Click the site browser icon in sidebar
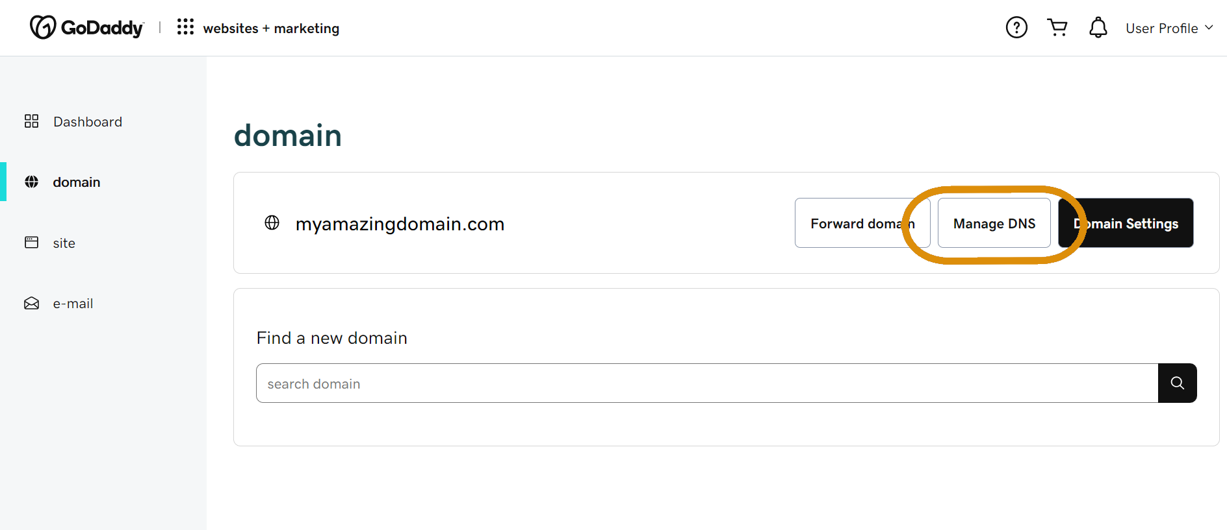Image resolution: width=1227 pixels, height=530 pixels. click(31, 242)
